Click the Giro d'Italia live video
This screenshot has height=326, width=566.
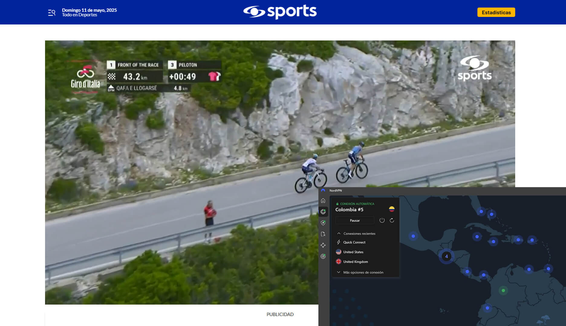coord(280,172)
